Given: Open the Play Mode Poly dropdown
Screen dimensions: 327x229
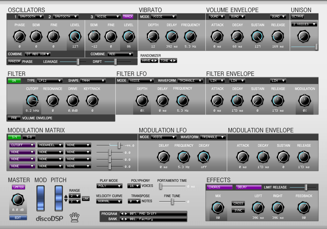Looking at the screenshot, I should point(109,186).
